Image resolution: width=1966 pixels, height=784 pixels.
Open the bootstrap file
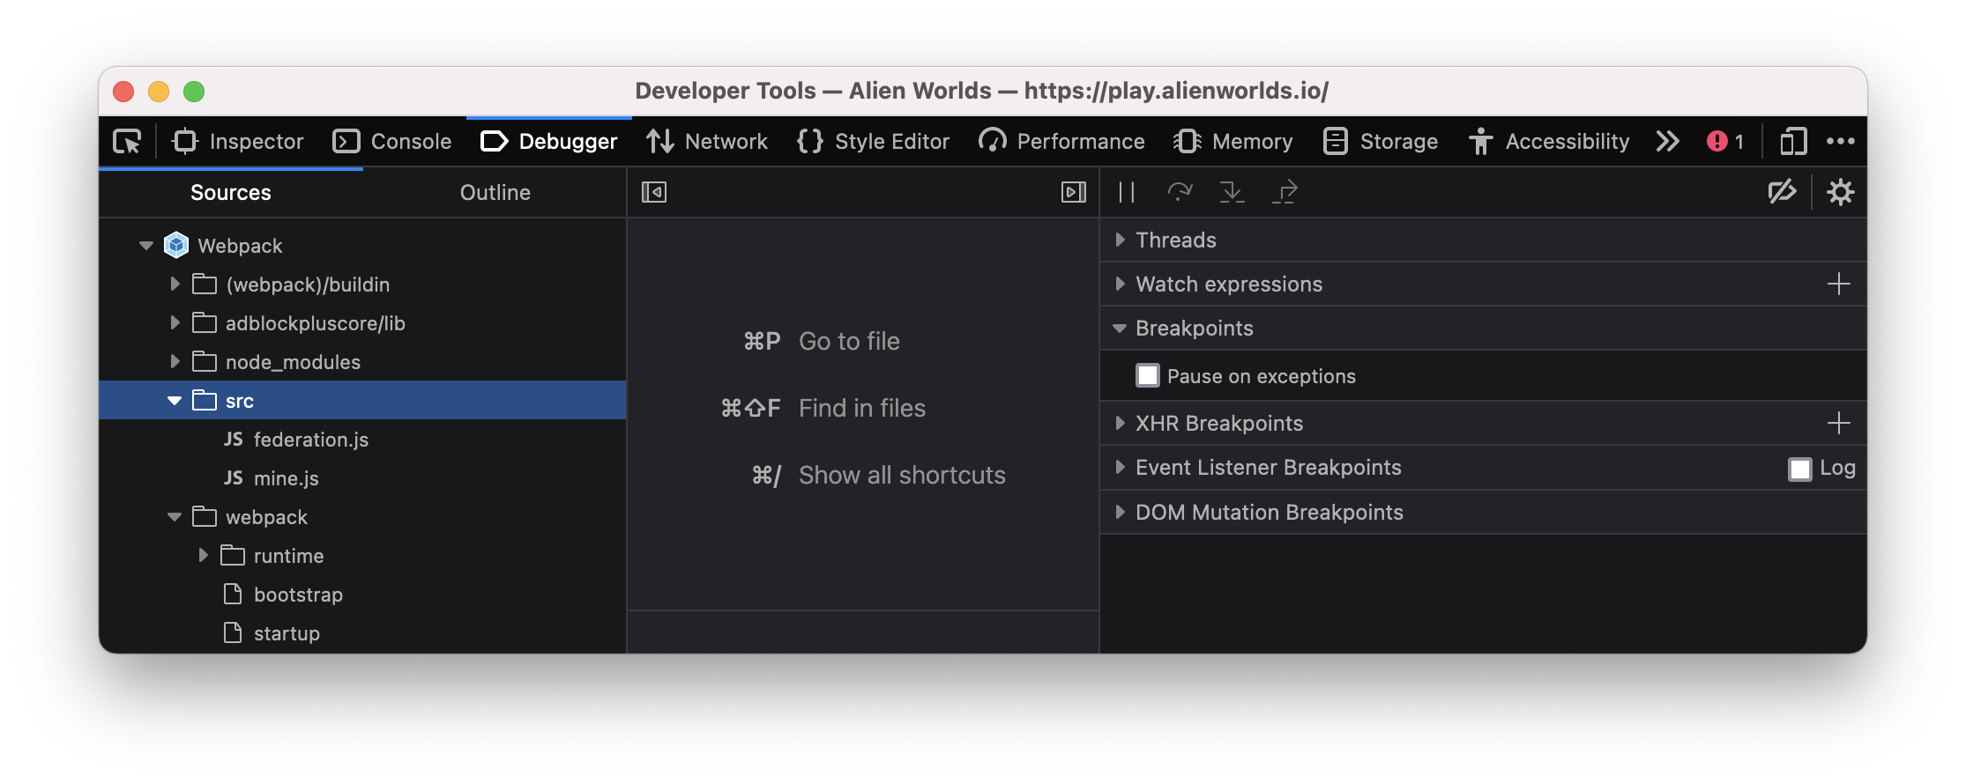coord(298,595)
